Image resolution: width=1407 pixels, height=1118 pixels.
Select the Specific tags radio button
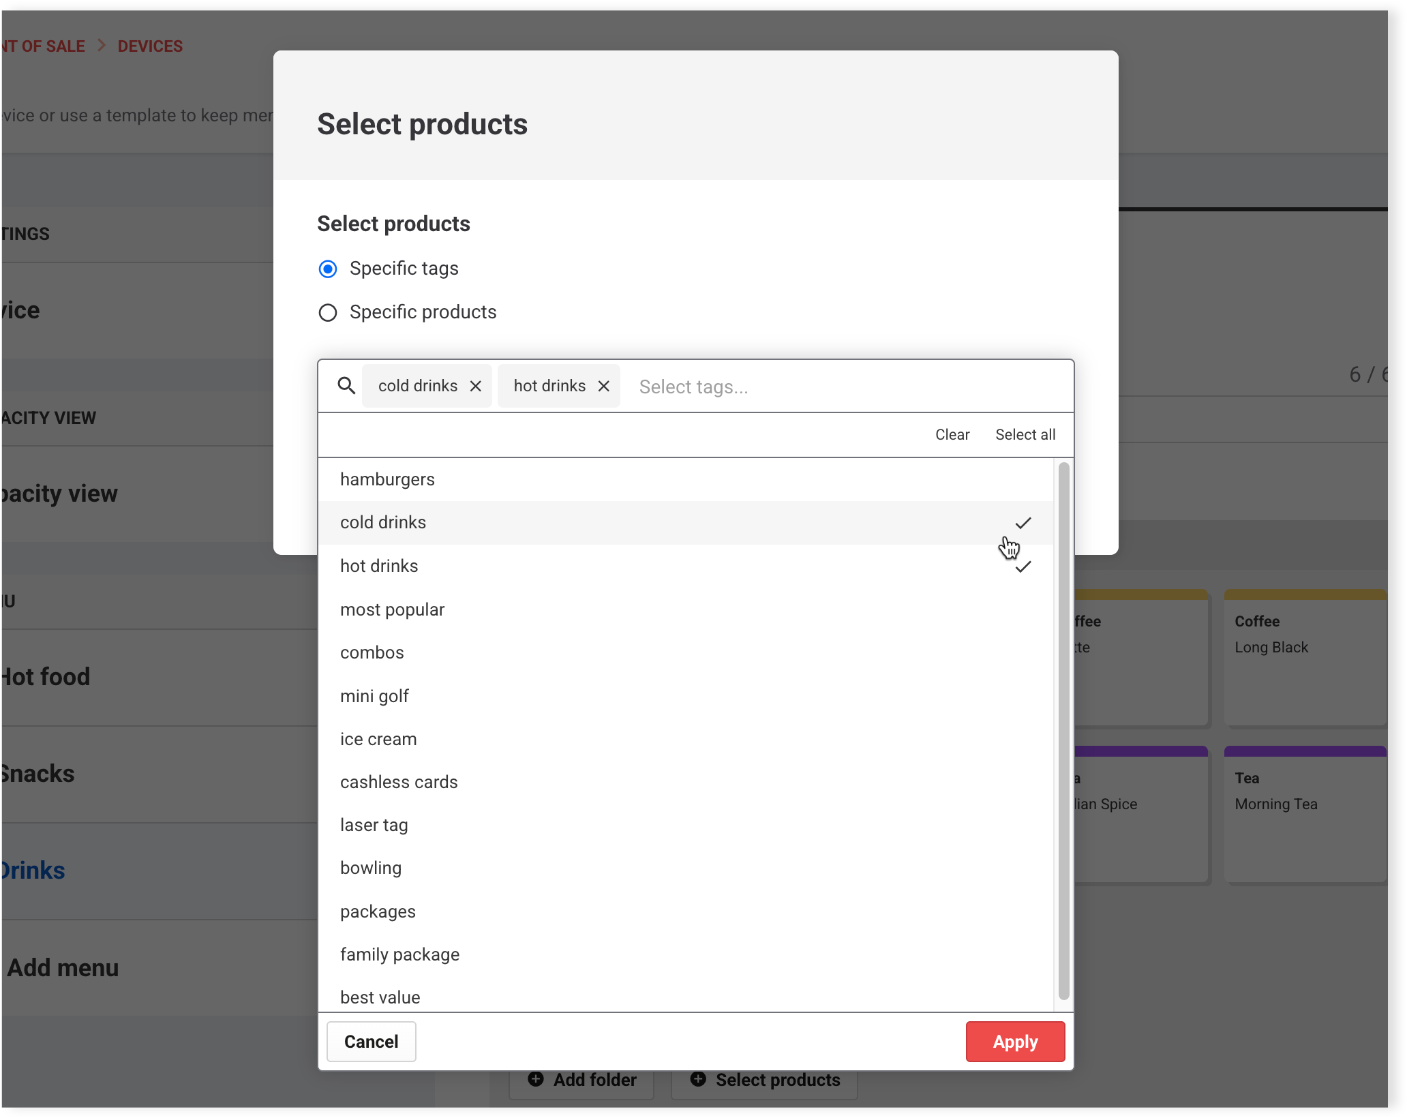[328, 269]
